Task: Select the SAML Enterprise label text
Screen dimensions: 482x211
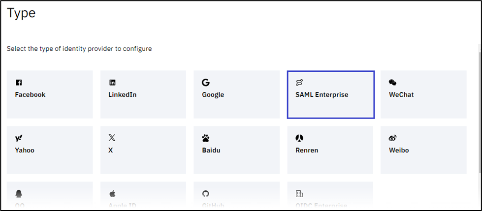Action: [x=321, y=95]
